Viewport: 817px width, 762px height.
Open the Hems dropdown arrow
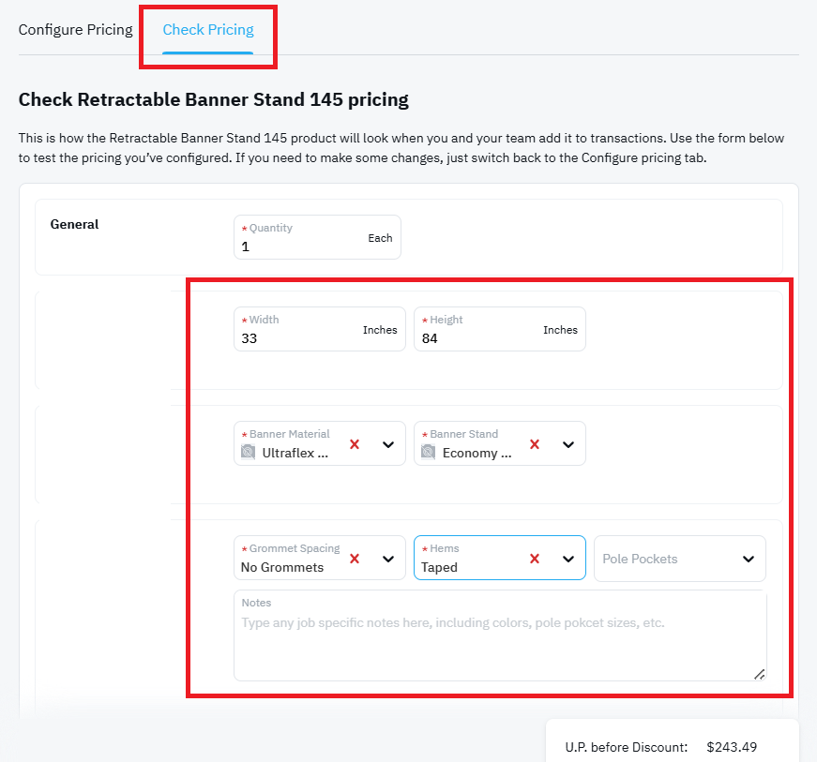[568, 559]
